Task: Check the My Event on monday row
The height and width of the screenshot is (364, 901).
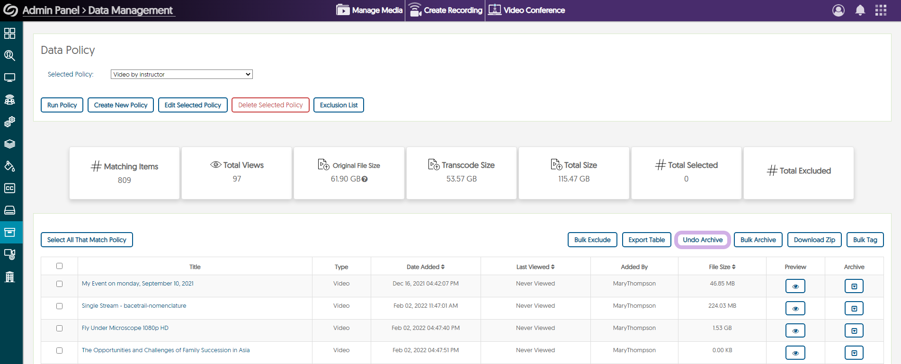Action: click(x=59, y=284)
